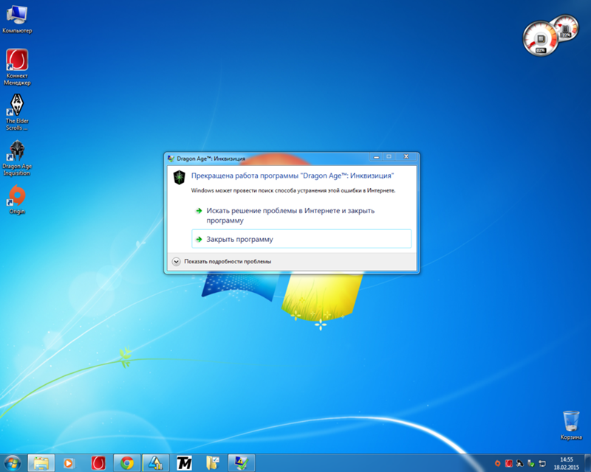Open the Корзина recycle bin icon
The image size is (591, 472).
(571, 426)
